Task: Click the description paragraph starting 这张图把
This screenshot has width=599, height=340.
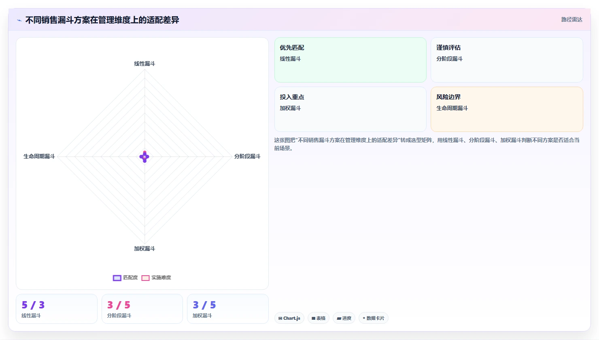Action: 427,144
